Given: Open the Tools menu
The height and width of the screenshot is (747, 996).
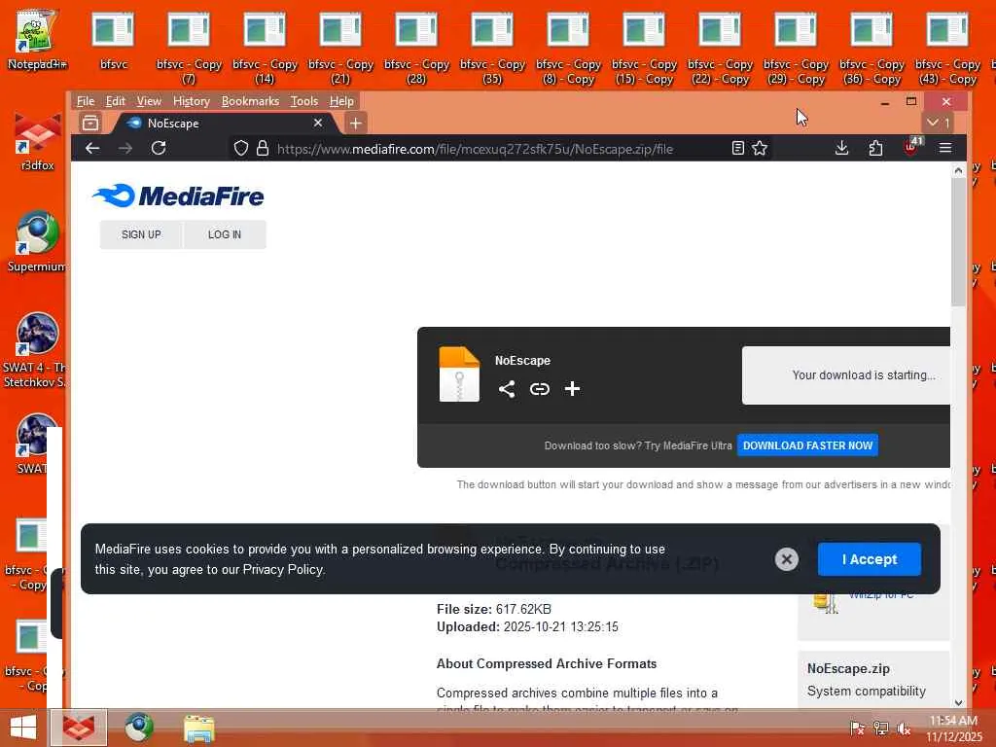Looking at the screenshot, I should (x=303, y=101).
